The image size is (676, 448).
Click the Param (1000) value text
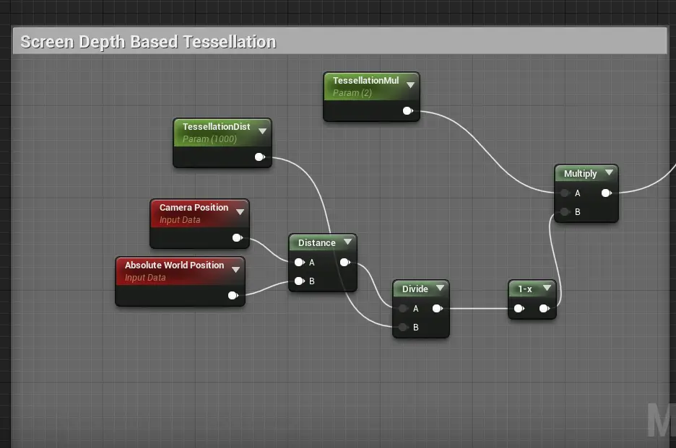click(x=209, y=139)
